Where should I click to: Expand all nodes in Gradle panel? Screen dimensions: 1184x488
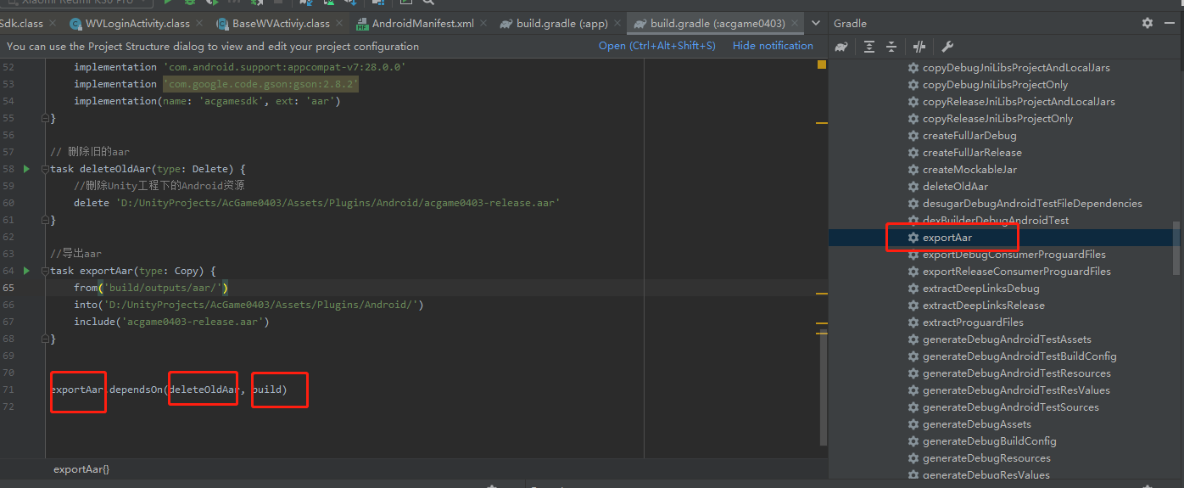click(x=869, y=47)
